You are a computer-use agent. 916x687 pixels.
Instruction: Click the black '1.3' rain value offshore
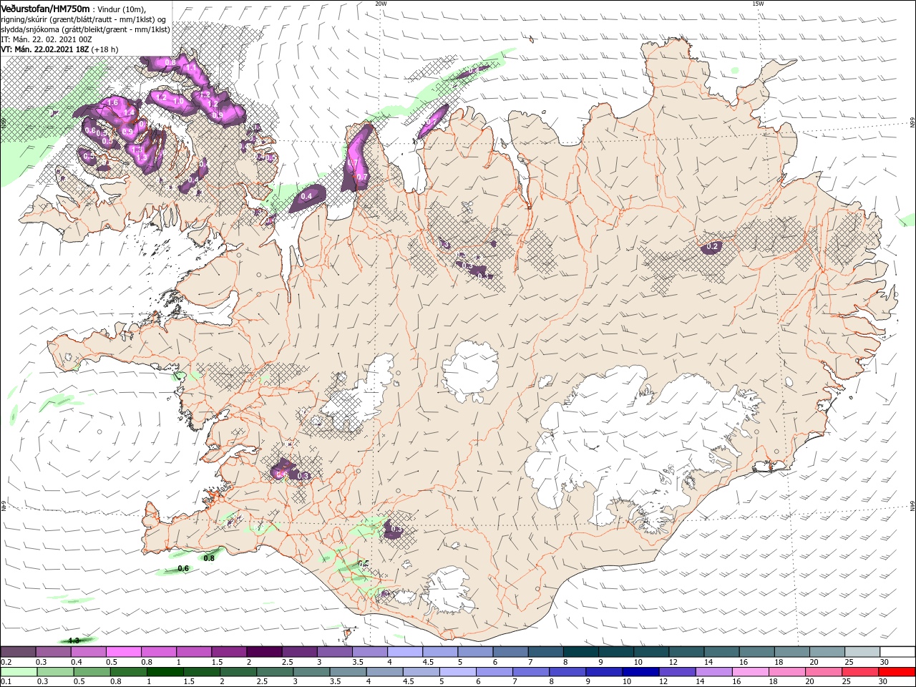73,640
